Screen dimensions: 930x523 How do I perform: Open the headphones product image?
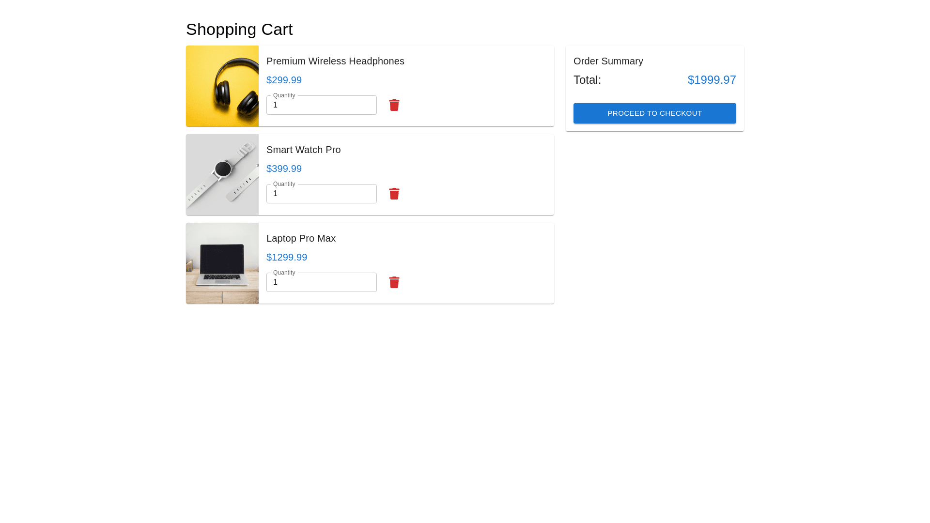click(222, 86)
